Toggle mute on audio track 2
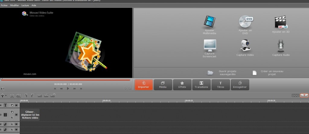The height and width of the screenshot is (134, 309). click(12, 124)
